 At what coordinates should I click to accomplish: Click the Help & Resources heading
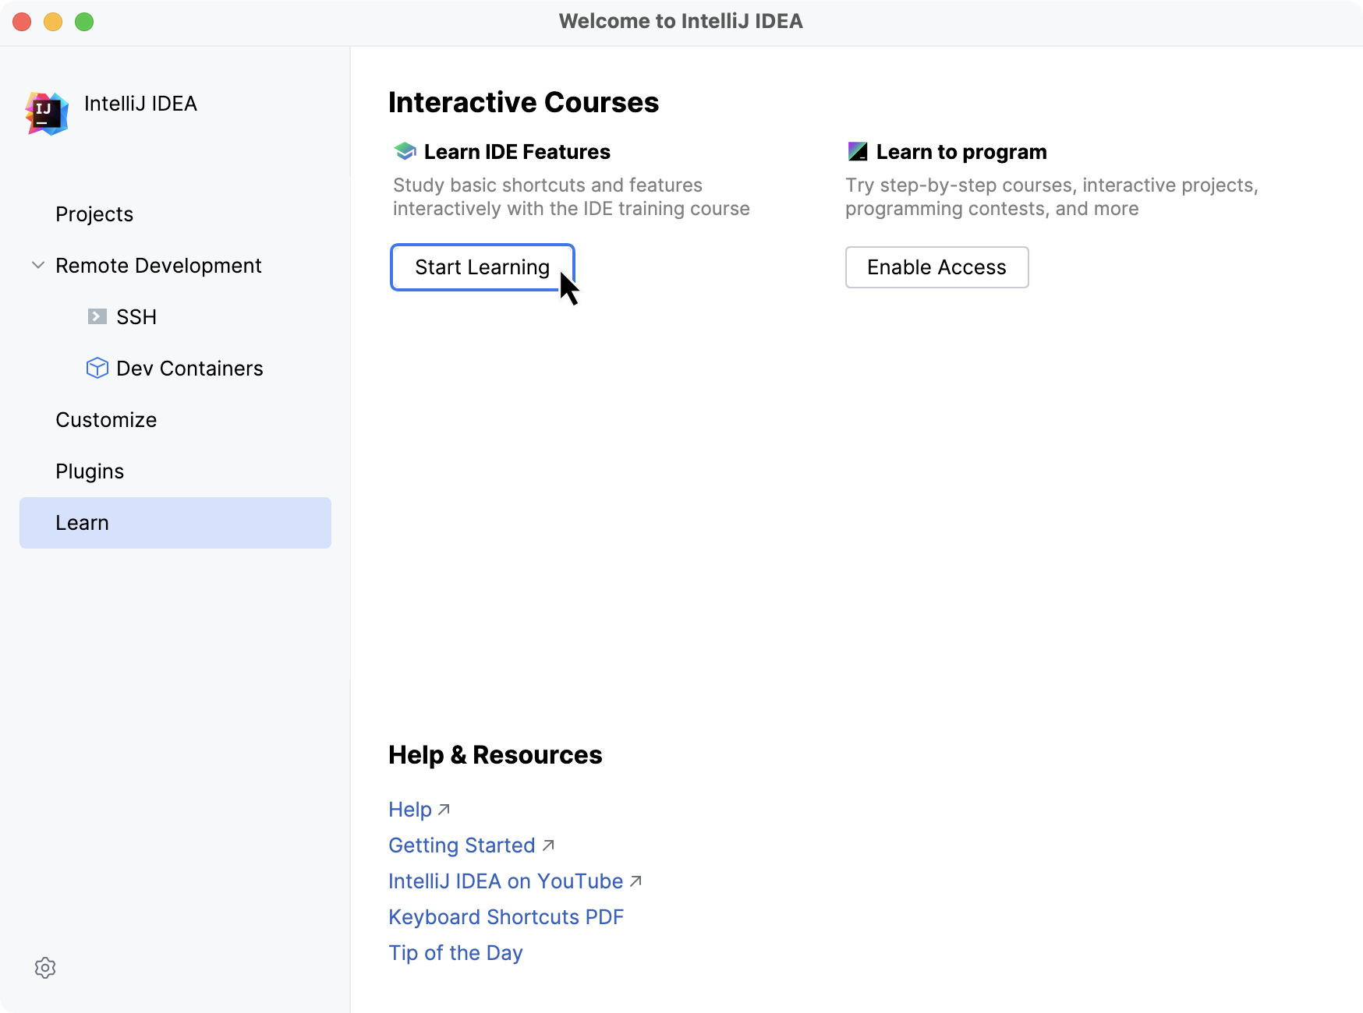pyautogui.click(x=495, y=755)
